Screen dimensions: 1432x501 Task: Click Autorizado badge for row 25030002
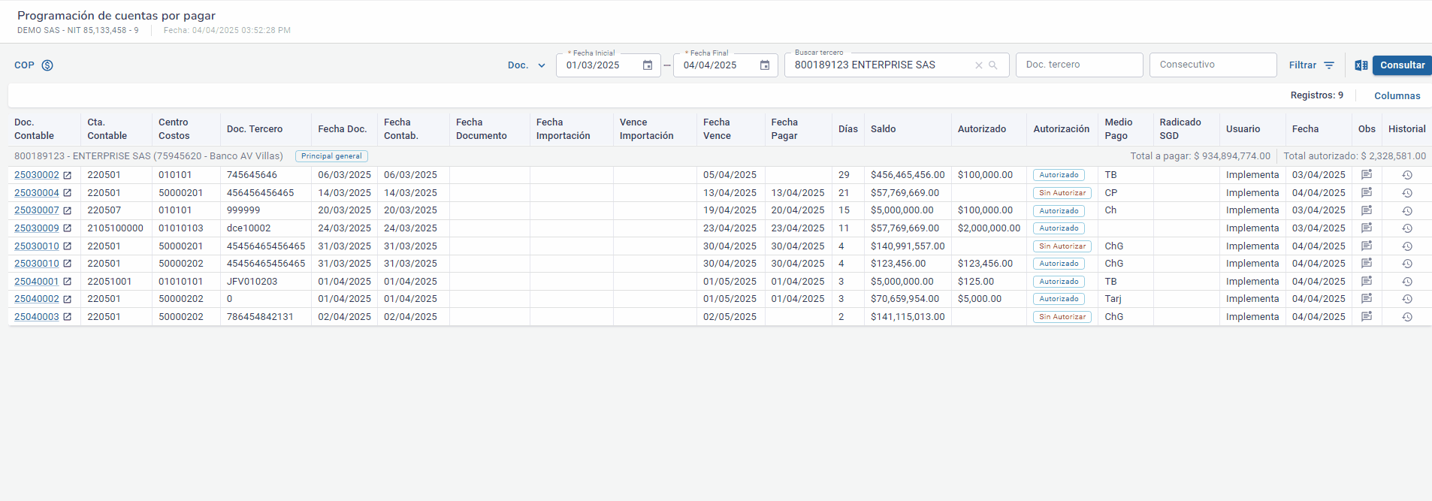pyautogui.click(x=1059, y=175)
